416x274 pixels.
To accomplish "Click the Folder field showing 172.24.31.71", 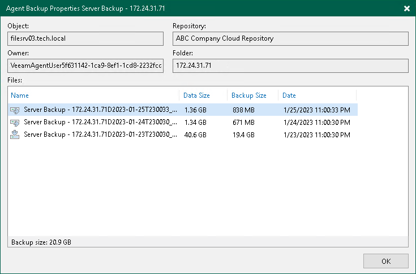I will (290, 66).
